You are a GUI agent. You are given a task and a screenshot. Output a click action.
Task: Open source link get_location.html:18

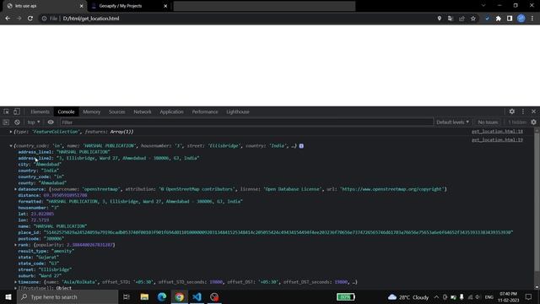pos(497,132)
